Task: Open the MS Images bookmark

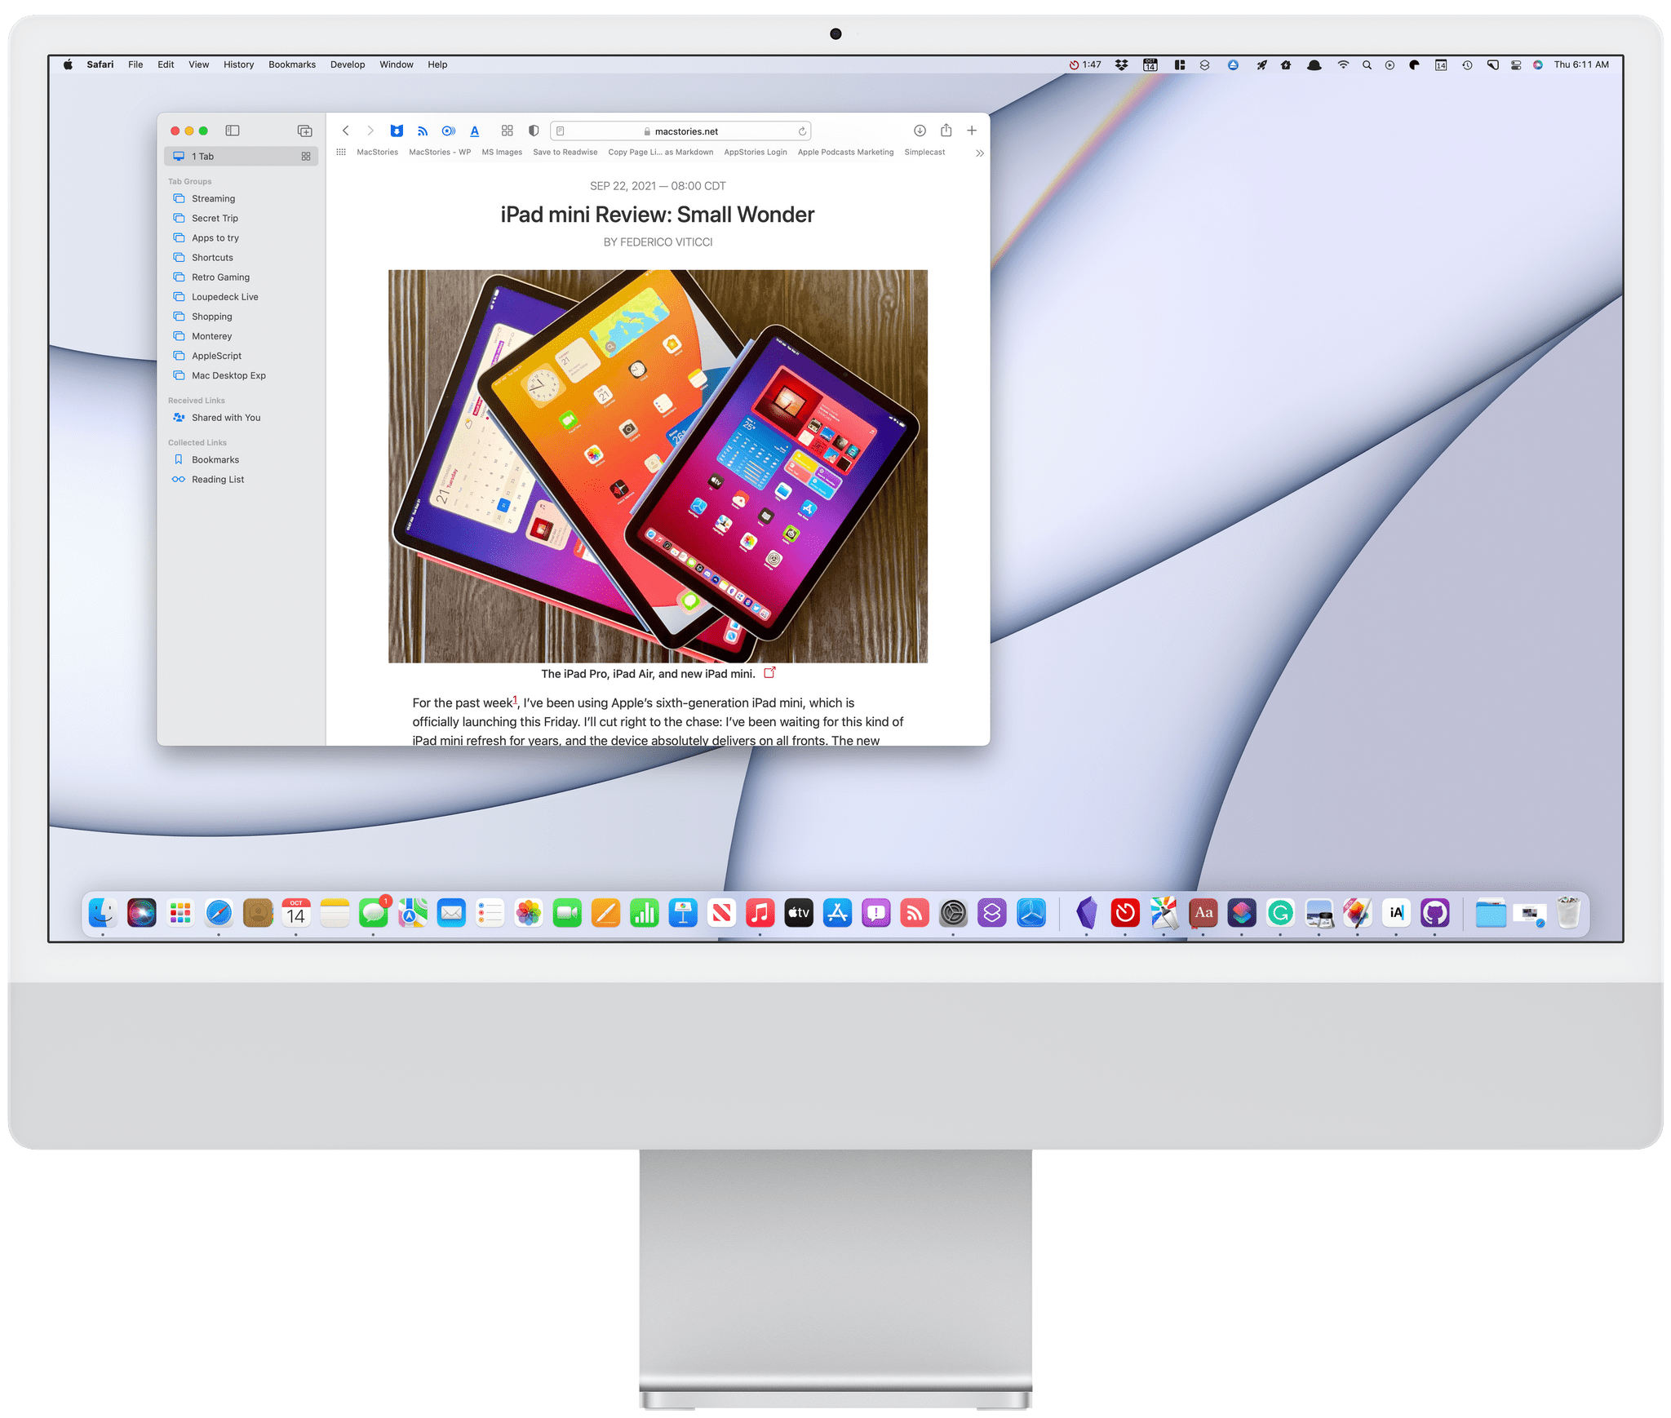Action: tap(502, 153)
